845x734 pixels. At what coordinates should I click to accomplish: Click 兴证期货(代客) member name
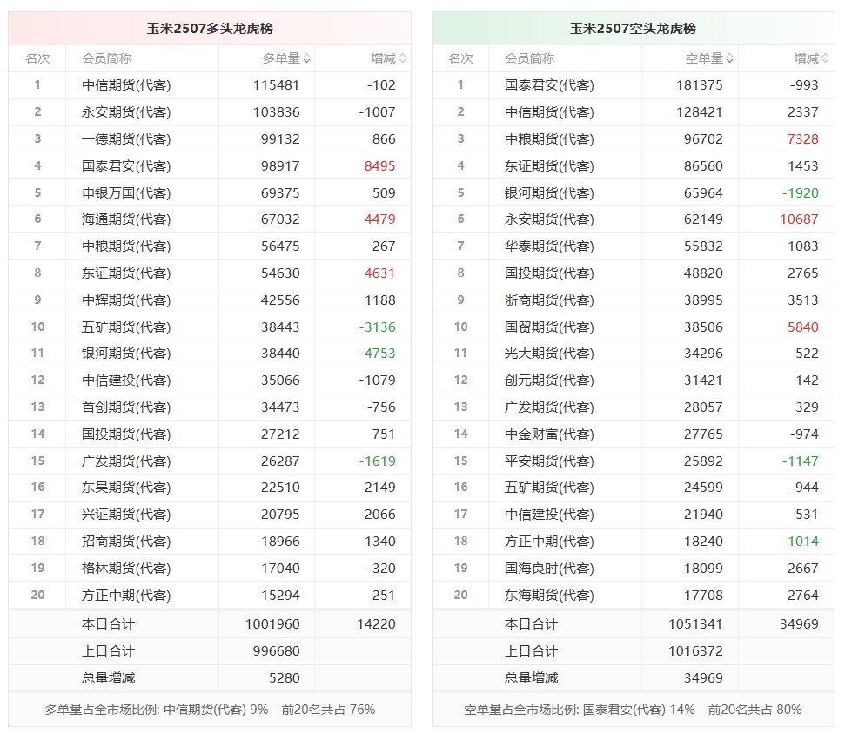pyautogui.click(x=126, y=515)
